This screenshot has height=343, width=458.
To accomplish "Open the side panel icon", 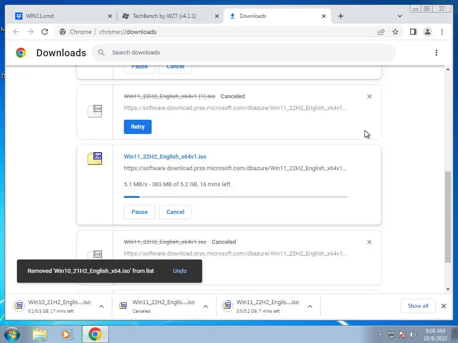I will 413,32.
